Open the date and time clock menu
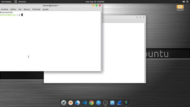 pyautogui.click(x=95, y=2)
